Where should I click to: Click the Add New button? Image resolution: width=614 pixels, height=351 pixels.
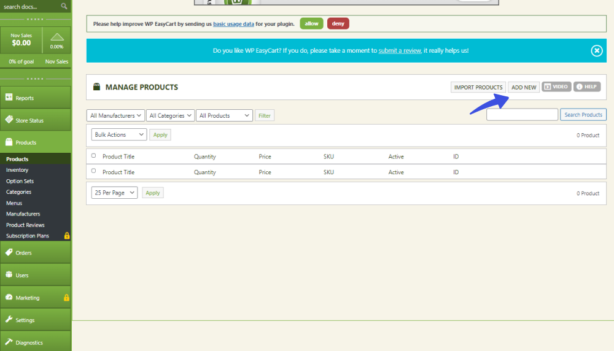(x=524, y=87)
